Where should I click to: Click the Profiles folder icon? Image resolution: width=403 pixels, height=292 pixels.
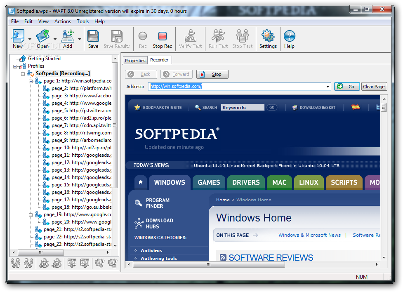coord(23,66)
